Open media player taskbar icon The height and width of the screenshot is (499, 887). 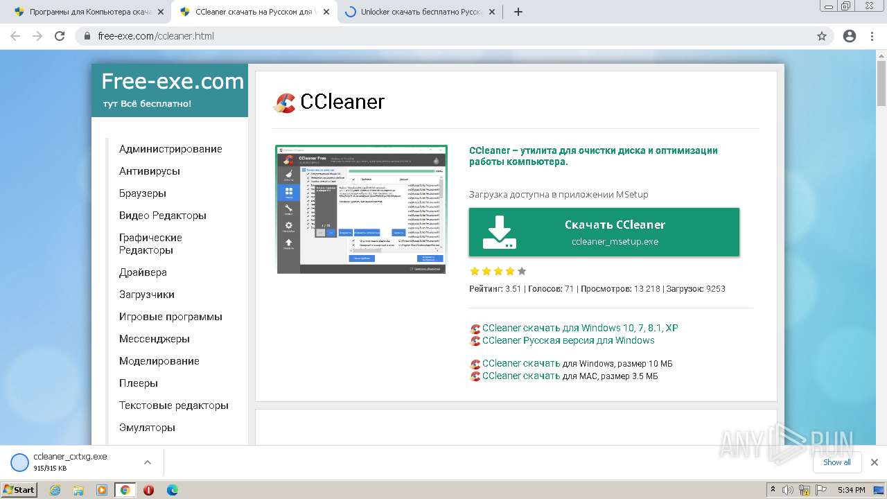102,490
